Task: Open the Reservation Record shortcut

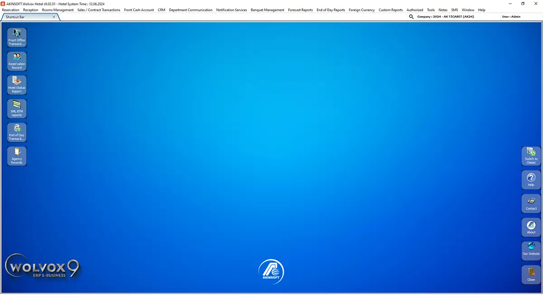Action: tap(17, 61)
